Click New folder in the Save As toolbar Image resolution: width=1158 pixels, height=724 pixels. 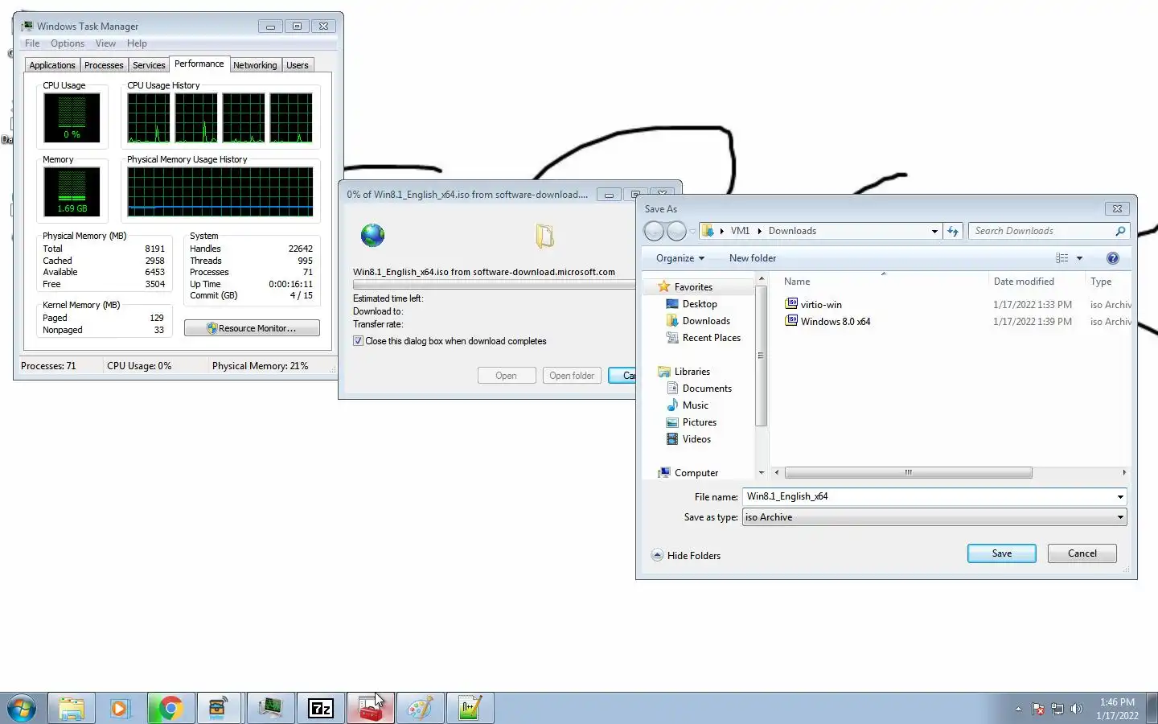753,258
